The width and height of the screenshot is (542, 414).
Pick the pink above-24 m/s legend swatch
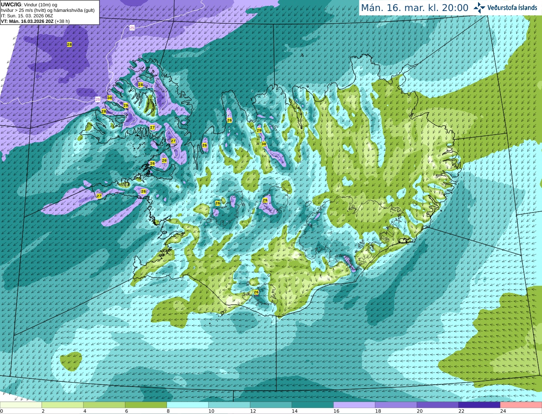521,405
